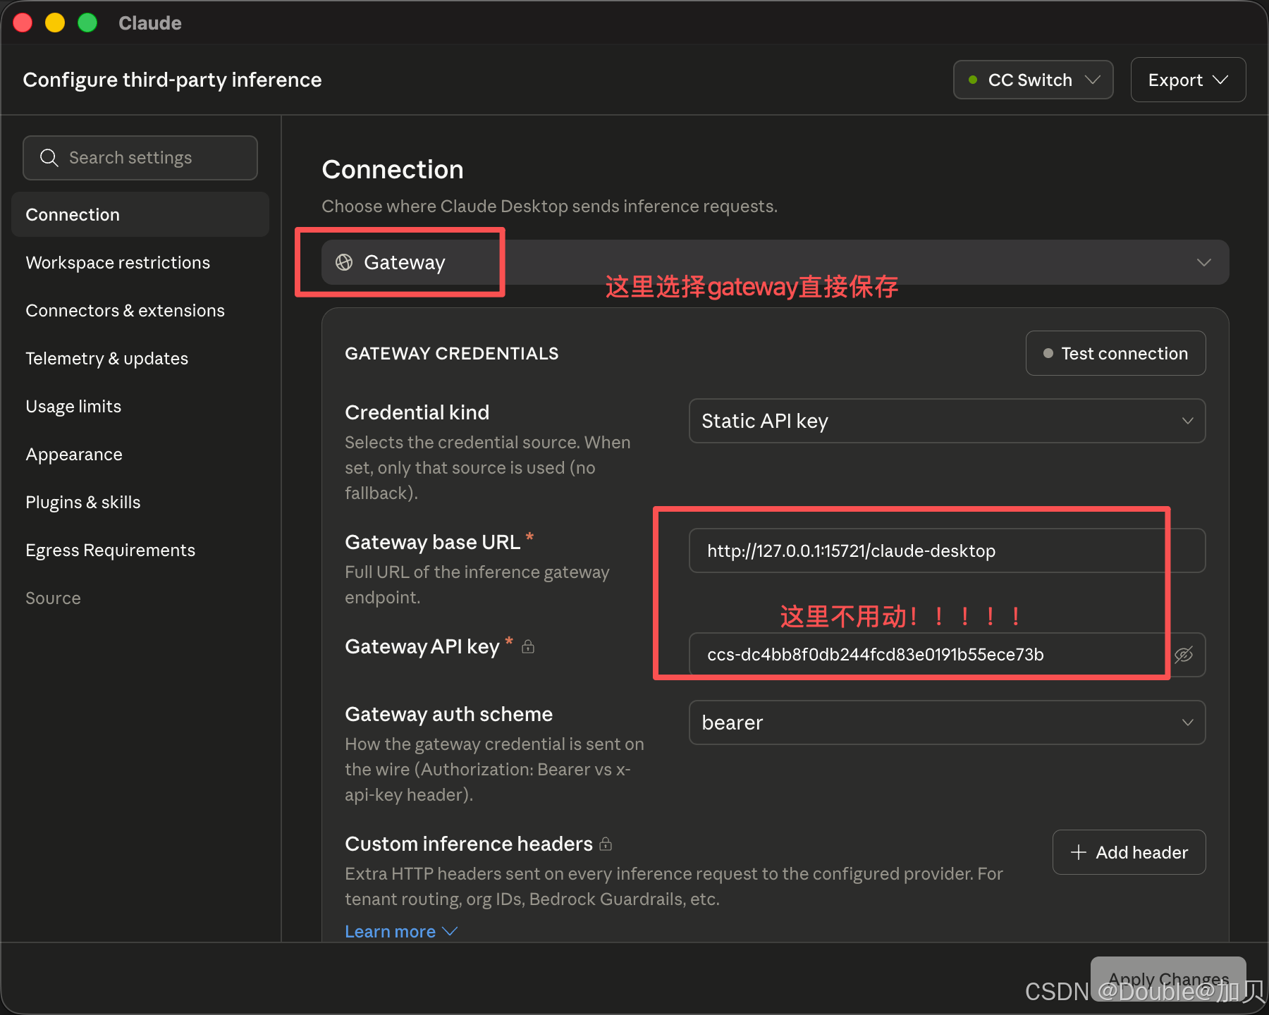Image resolution: width=1269 pixels, height=1015 pixels.
Task: Open the Credential kind Static API key dropdown
Action: pos(947,421)
